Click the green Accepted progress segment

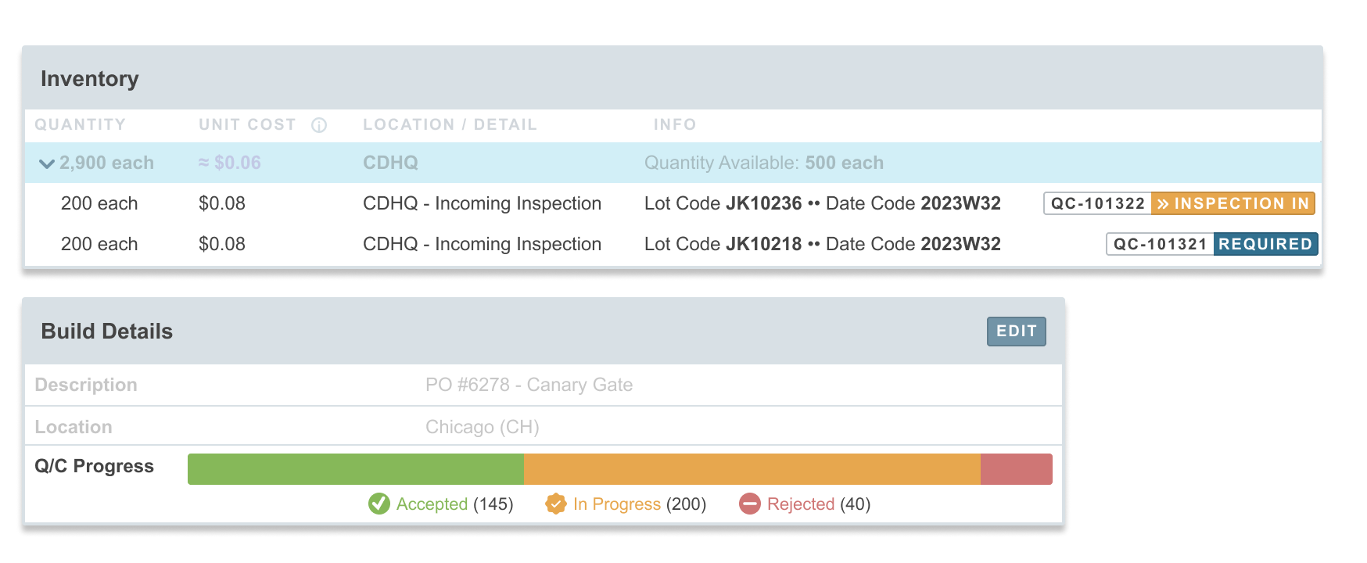pos(356,469)
